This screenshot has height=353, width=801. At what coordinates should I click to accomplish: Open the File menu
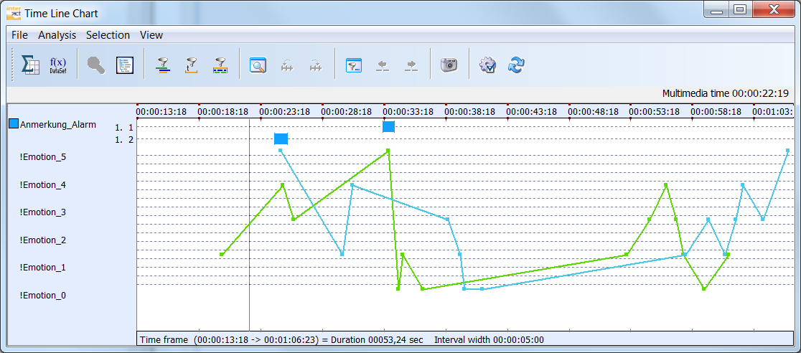[x=19, y=34]
